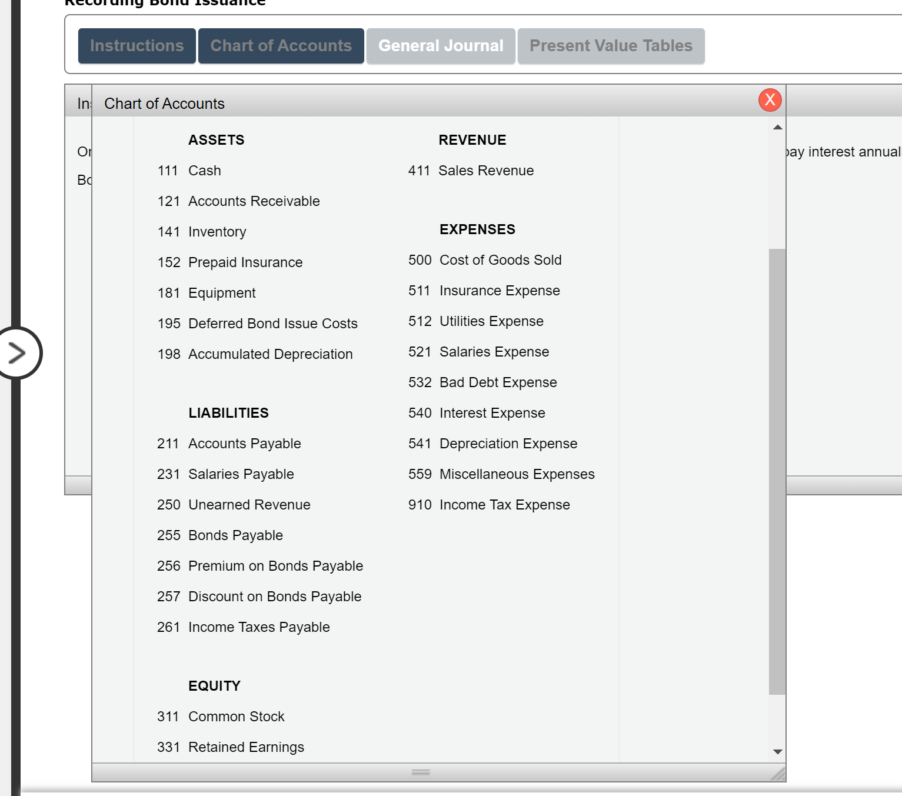Click the scroll down arrow in Chart of Accounts
This screenshot has width=902, height=796.
(x=777, y=751)
